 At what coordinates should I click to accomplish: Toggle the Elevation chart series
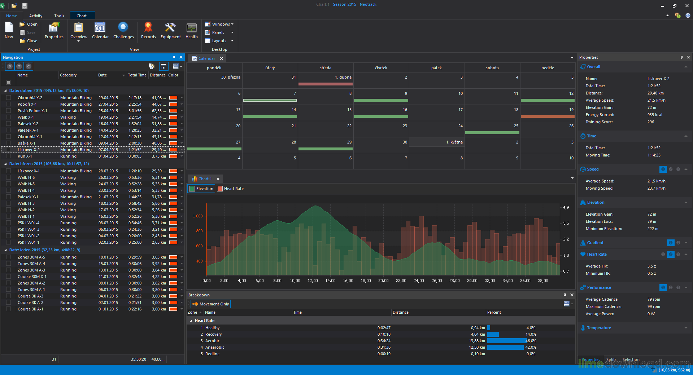(x=201, y=189)
